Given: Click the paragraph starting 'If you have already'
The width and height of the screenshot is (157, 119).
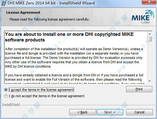Looking at the screenshot, I should 74,79.
